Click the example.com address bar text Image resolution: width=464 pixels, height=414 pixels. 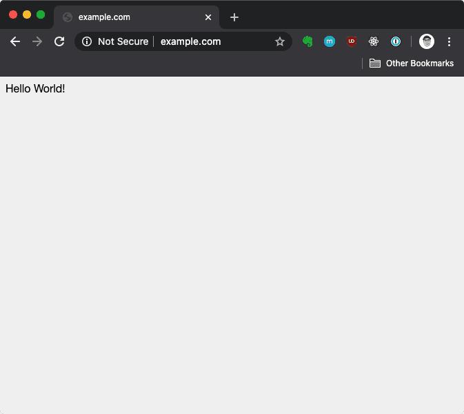point(190,41)
